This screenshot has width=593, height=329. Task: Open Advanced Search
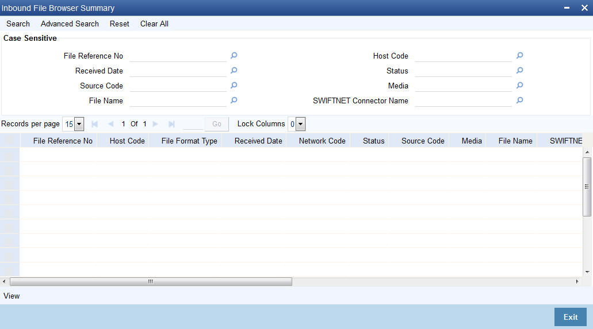[x=70, y=24]
